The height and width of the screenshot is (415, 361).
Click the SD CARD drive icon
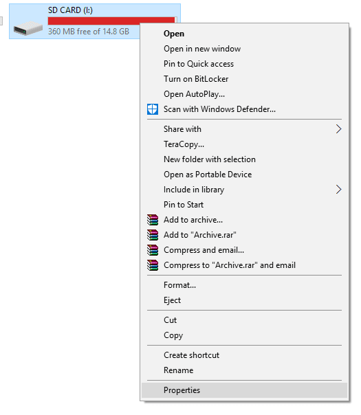[x=28, y=28]
